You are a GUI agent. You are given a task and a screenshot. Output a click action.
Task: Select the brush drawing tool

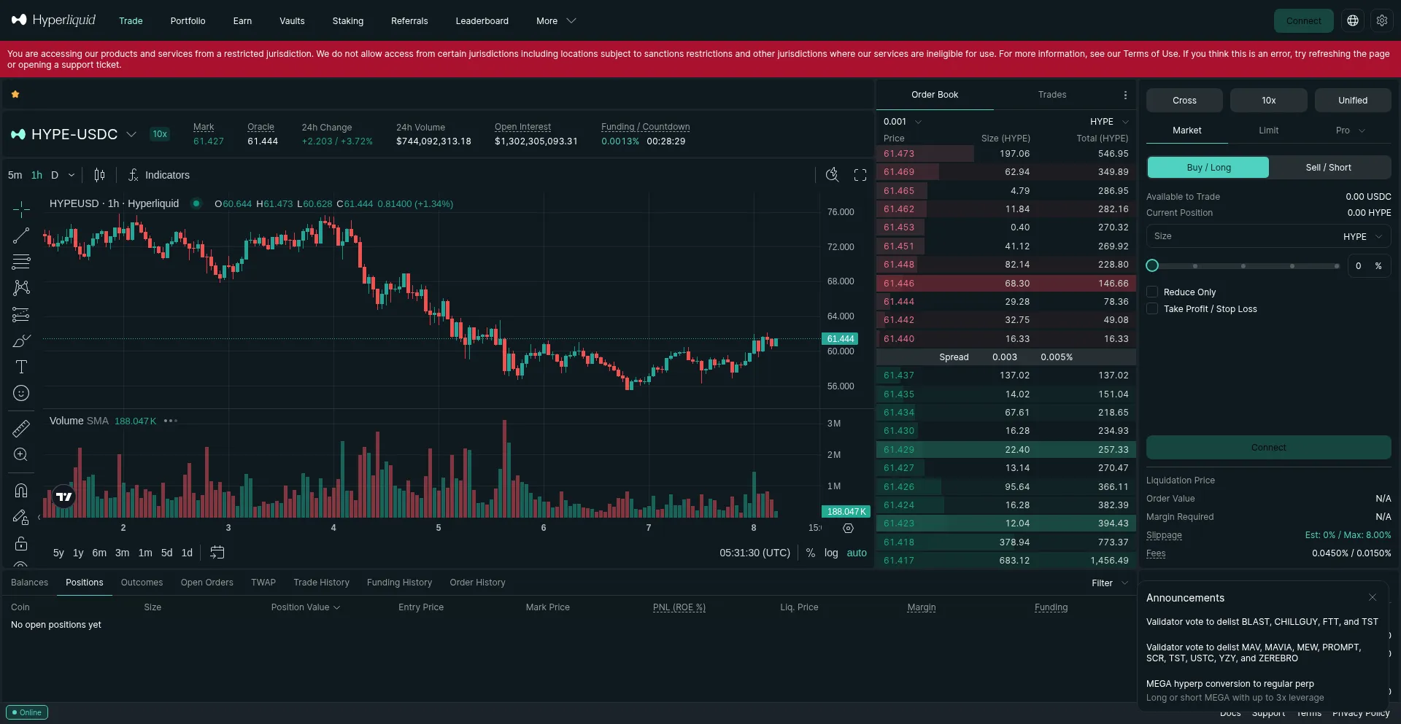point(21,340)
